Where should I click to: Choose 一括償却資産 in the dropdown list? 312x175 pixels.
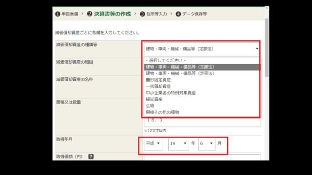[202, 87]
